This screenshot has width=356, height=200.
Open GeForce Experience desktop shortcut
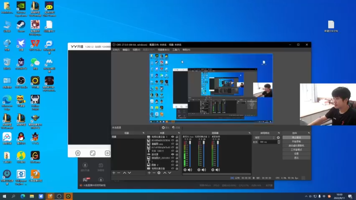pyautogui.click(x=21, y=9)
